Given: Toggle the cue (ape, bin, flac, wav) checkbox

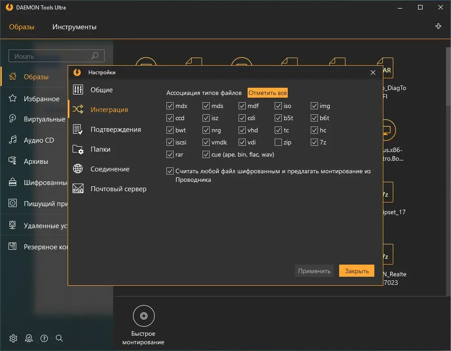Looking at the screenshot, I should 206,154.
